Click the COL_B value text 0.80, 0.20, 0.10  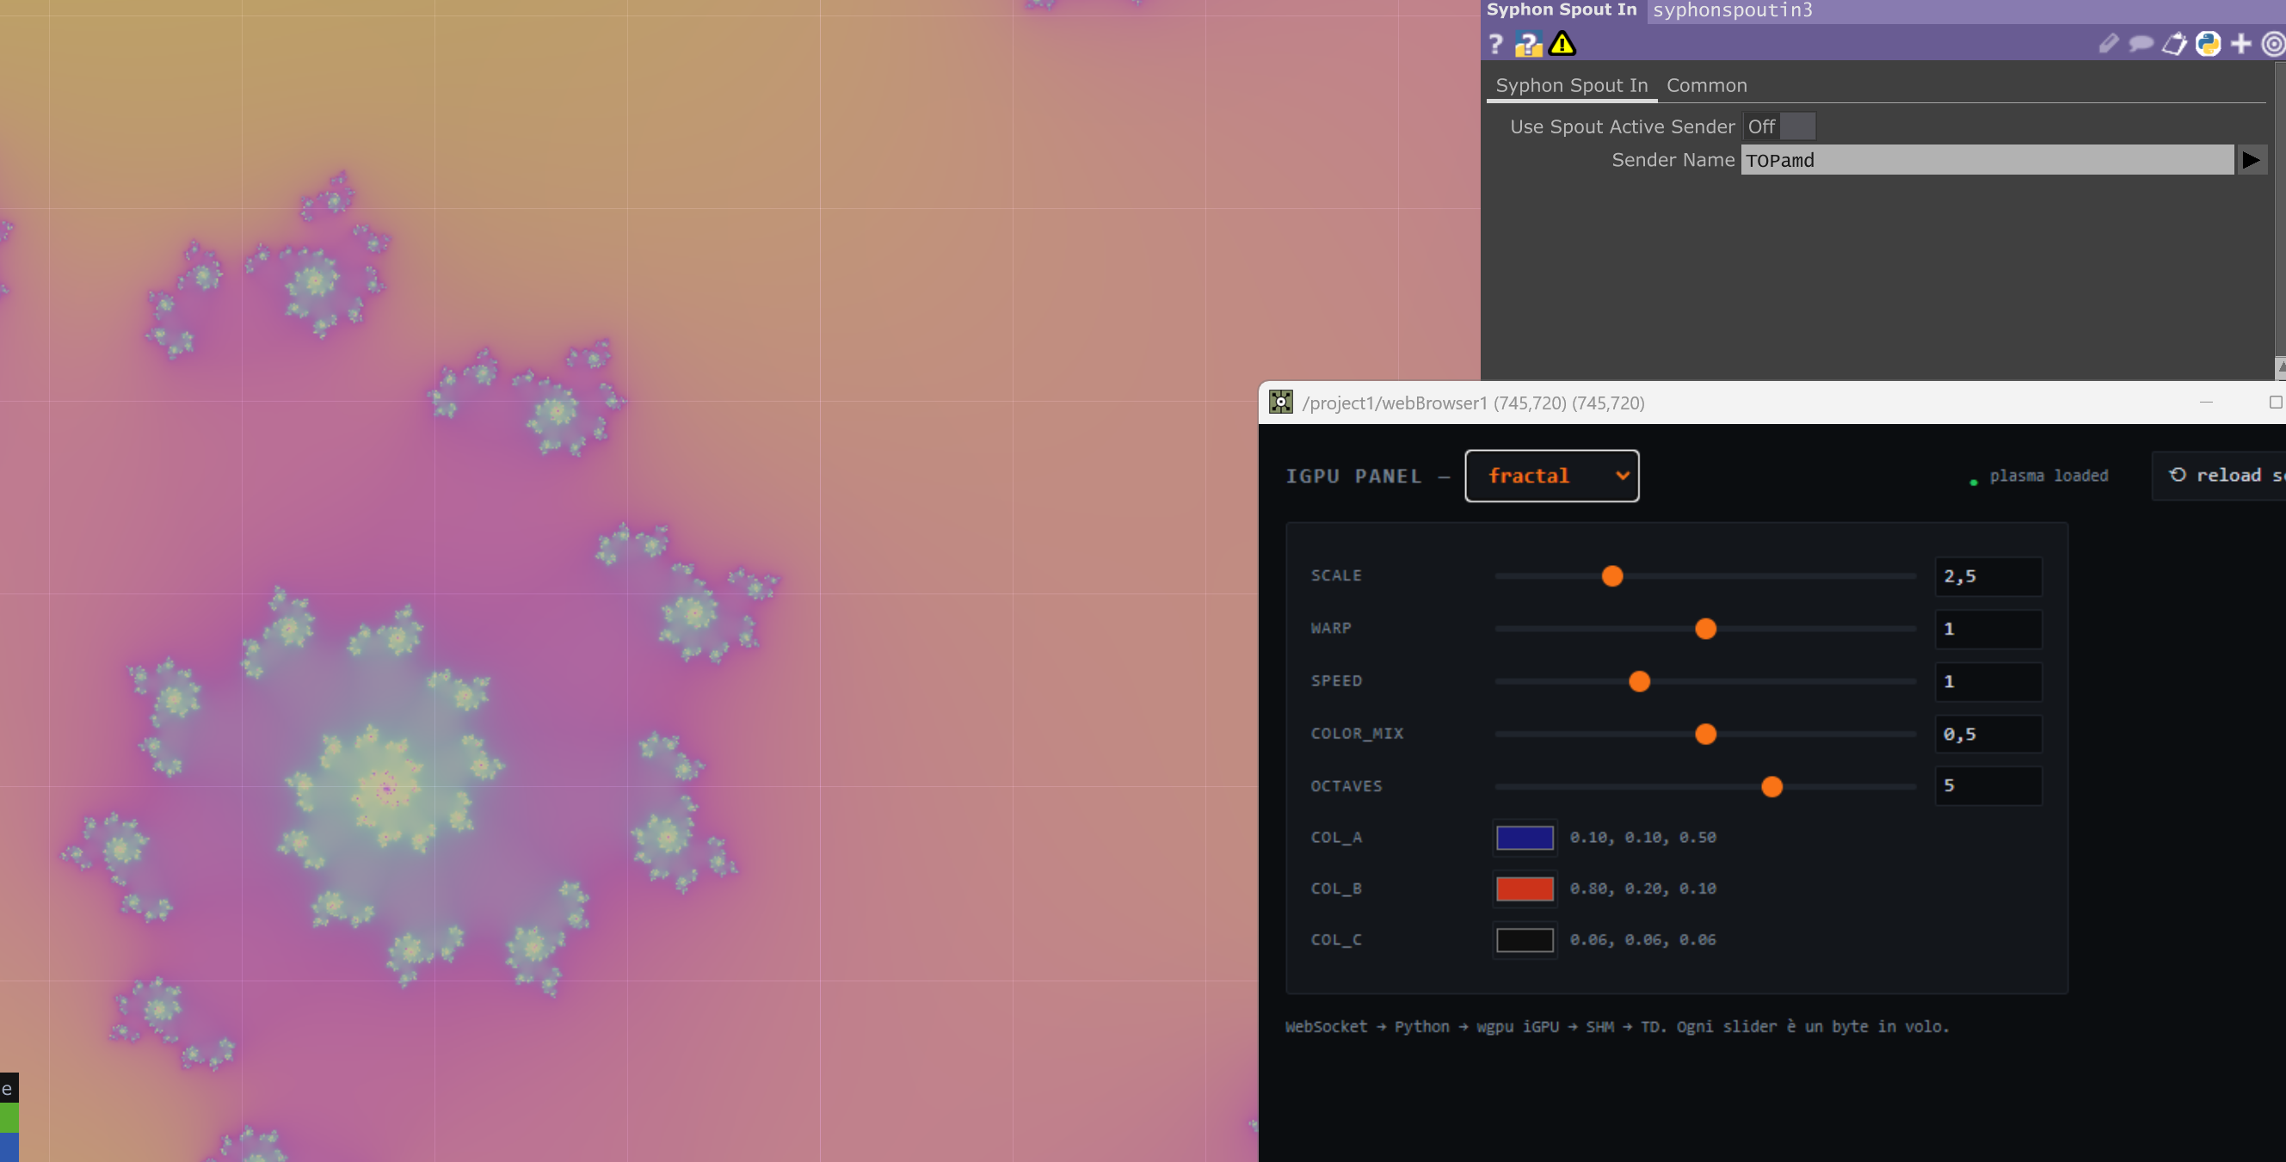click(x=1642, y=888)
